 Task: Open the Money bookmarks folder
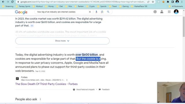pyautogui.click(x=49, y=6)
